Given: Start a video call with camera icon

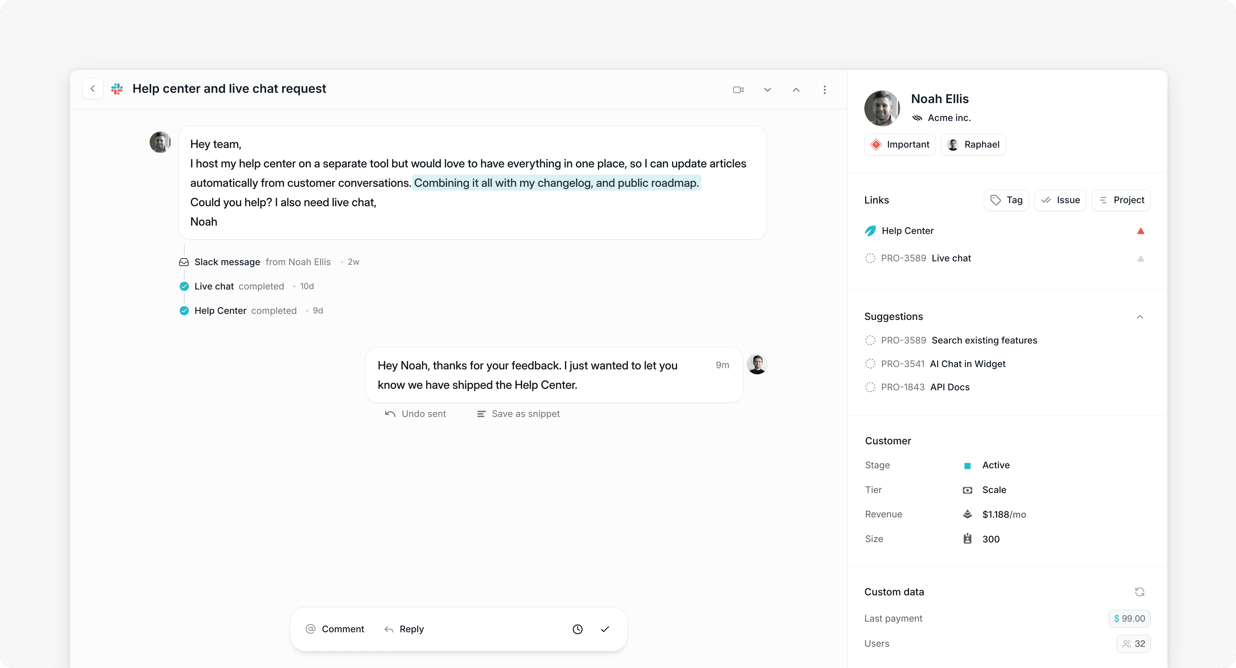Looking at the screenshot, I should click(x=738, y=90).
